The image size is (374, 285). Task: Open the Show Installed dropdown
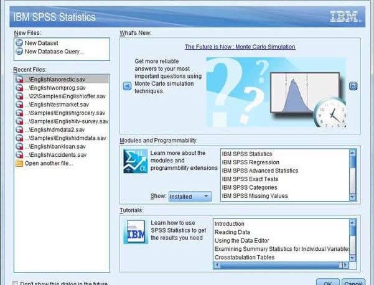pos(190,197)
